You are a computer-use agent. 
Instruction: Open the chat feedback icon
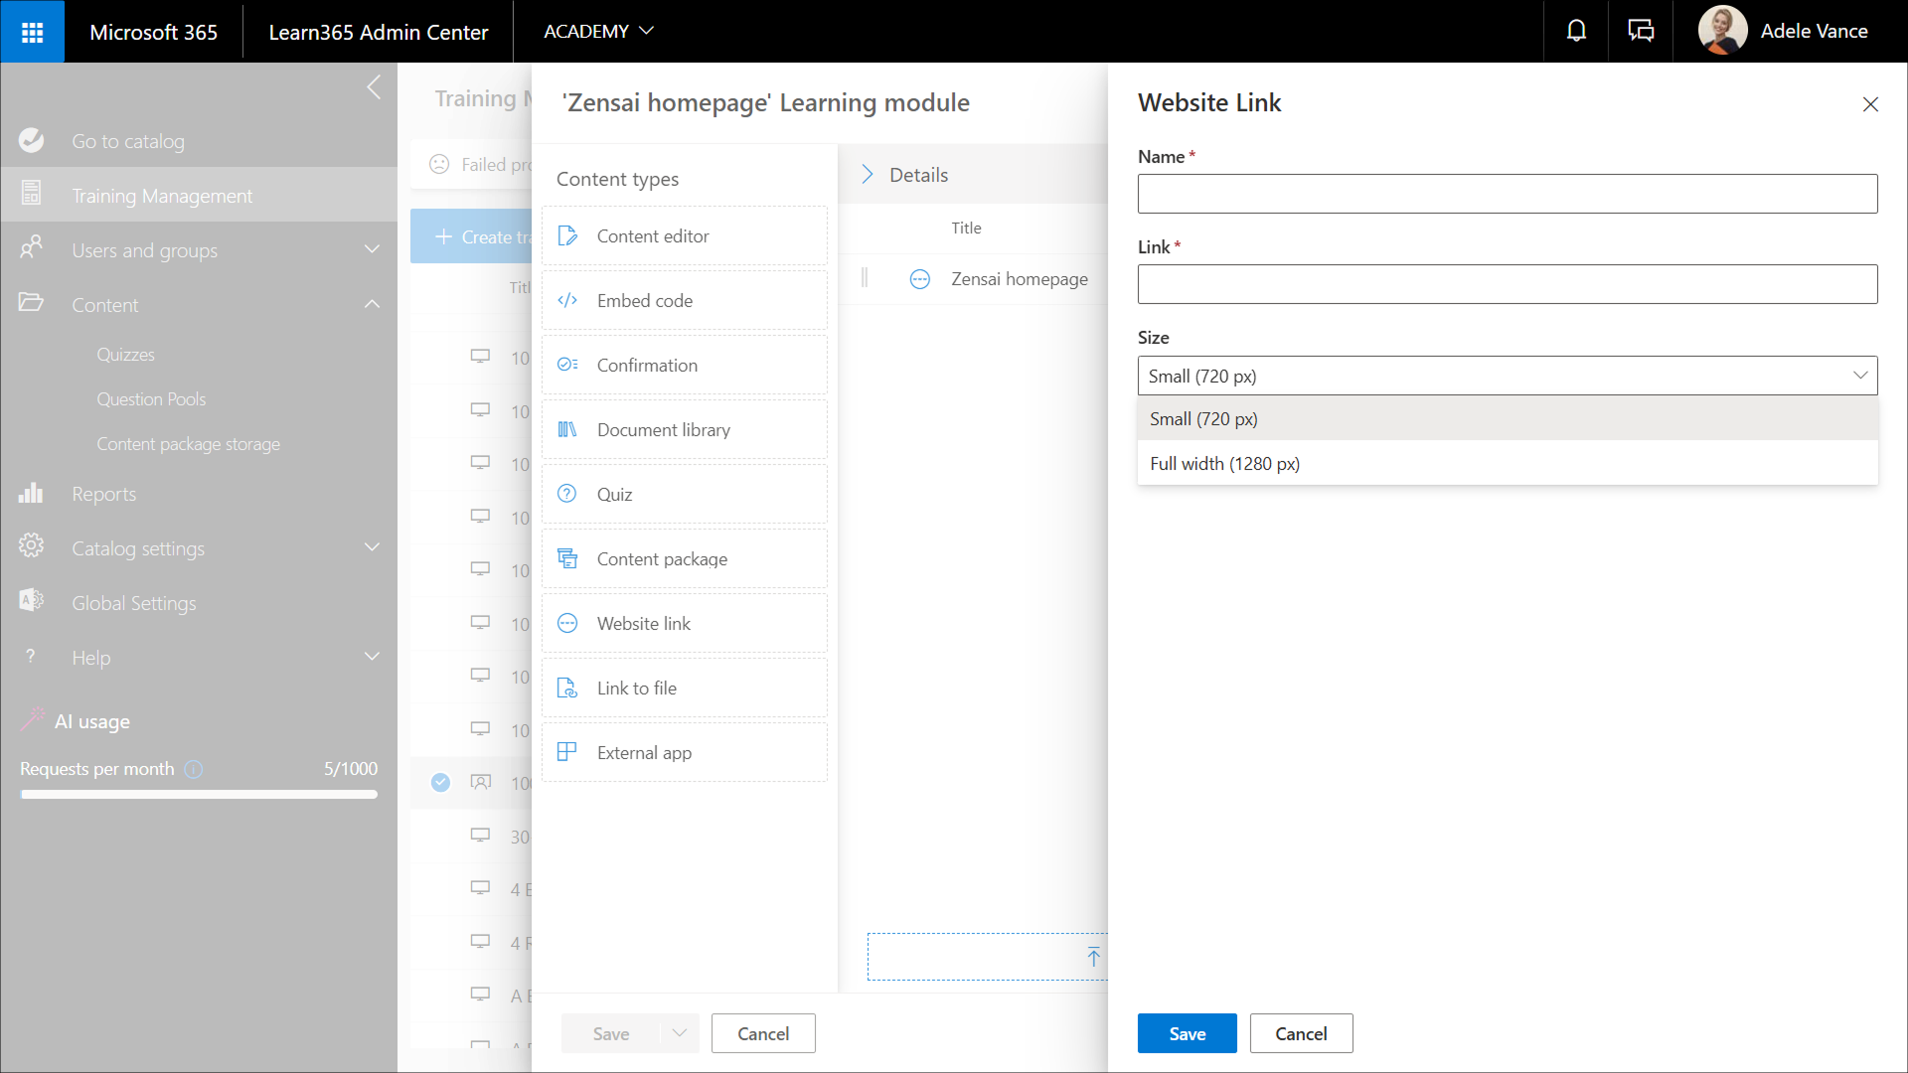1641,31
